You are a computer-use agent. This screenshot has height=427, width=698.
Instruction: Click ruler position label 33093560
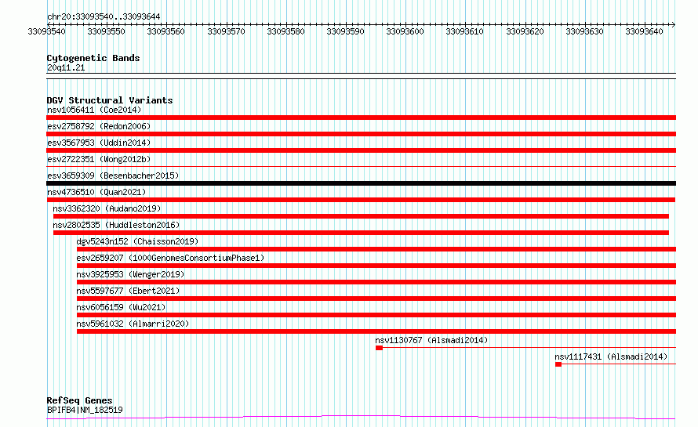(166, 31)
